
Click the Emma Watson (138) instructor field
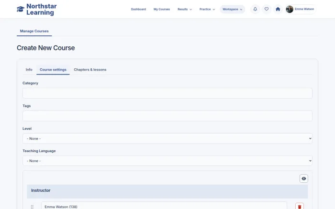pos(164,206)
